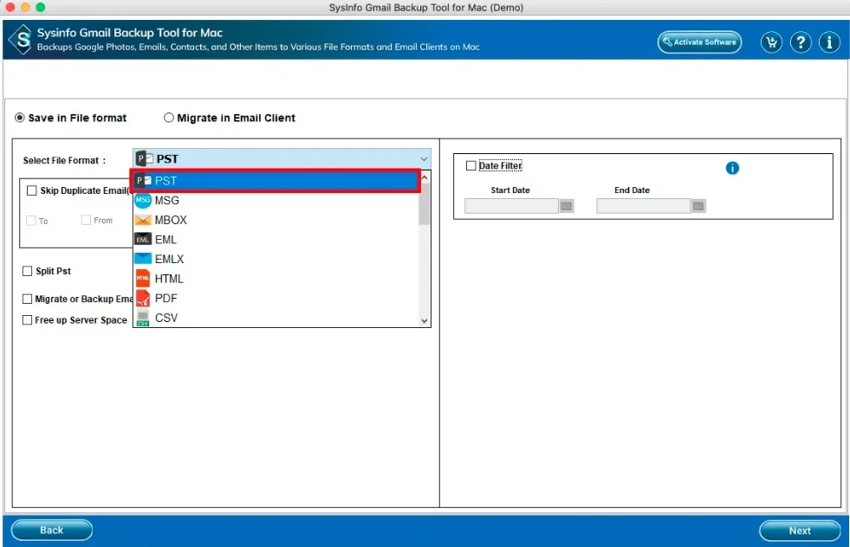Select MBOX in the format list
Viewport: 850px width, 547px height.
[x=170, y=220]
